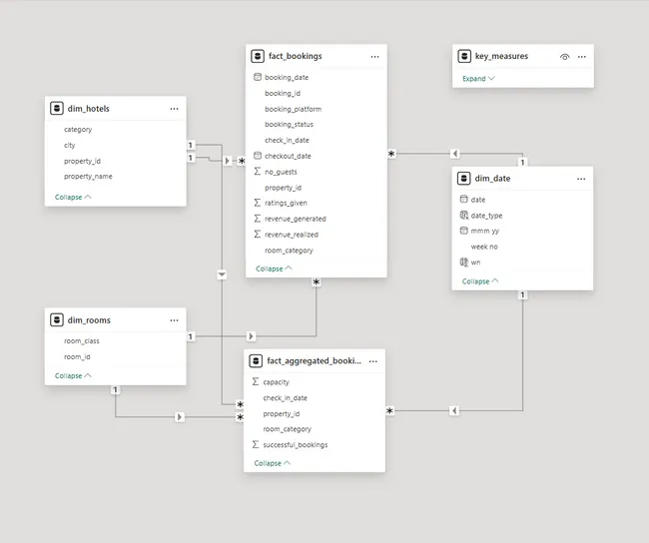Select week no field in dim_date
This screenshot has height=543, width=649.
[x=484, y=247]
